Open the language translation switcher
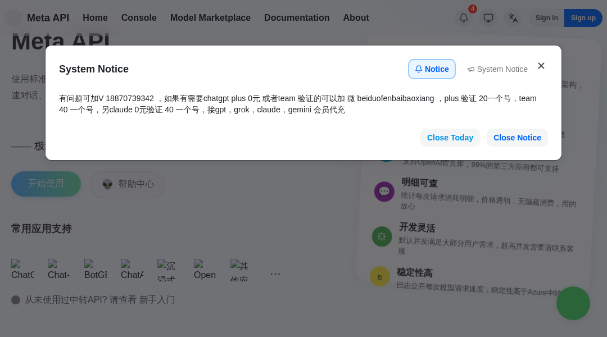 [513, 18]
